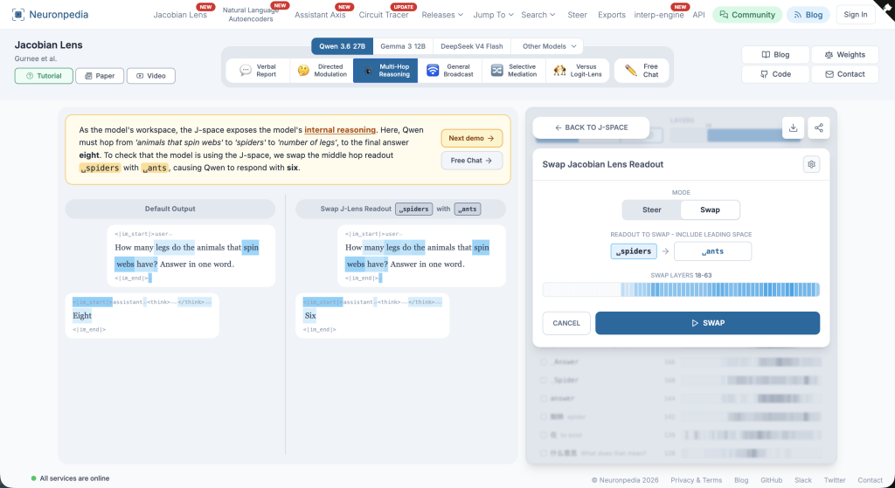Follow the internal reasoning link
The image size is (895, 488).
pos(340,130)
